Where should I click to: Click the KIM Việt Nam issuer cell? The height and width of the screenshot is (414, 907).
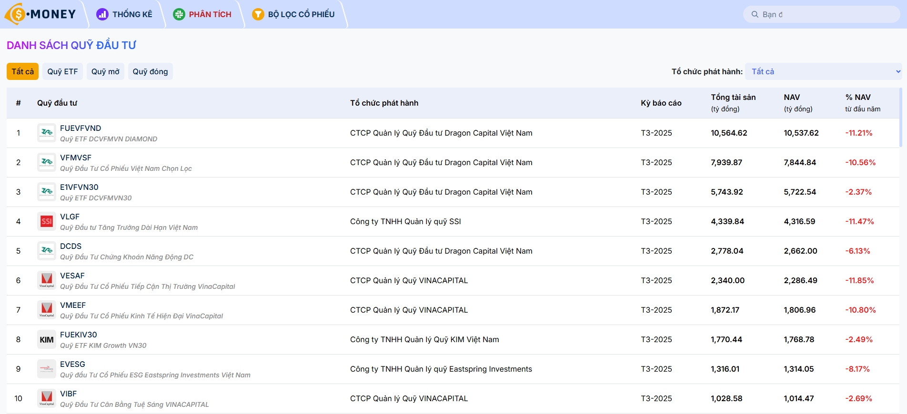tap(424, 339)
